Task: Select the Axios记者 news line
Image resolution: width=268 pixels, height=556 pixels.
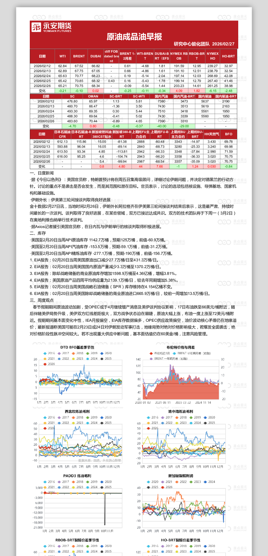Action: (96, 227)
